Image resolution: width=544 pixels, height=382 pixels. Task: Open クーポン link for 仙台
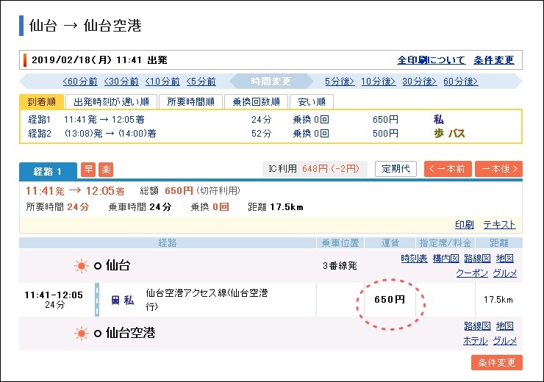tap(472, 273)
